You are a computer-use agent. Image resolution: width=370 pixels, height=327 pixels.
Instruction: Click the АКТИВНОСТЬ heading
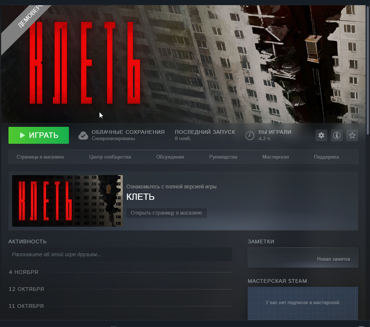pos(27,241)
